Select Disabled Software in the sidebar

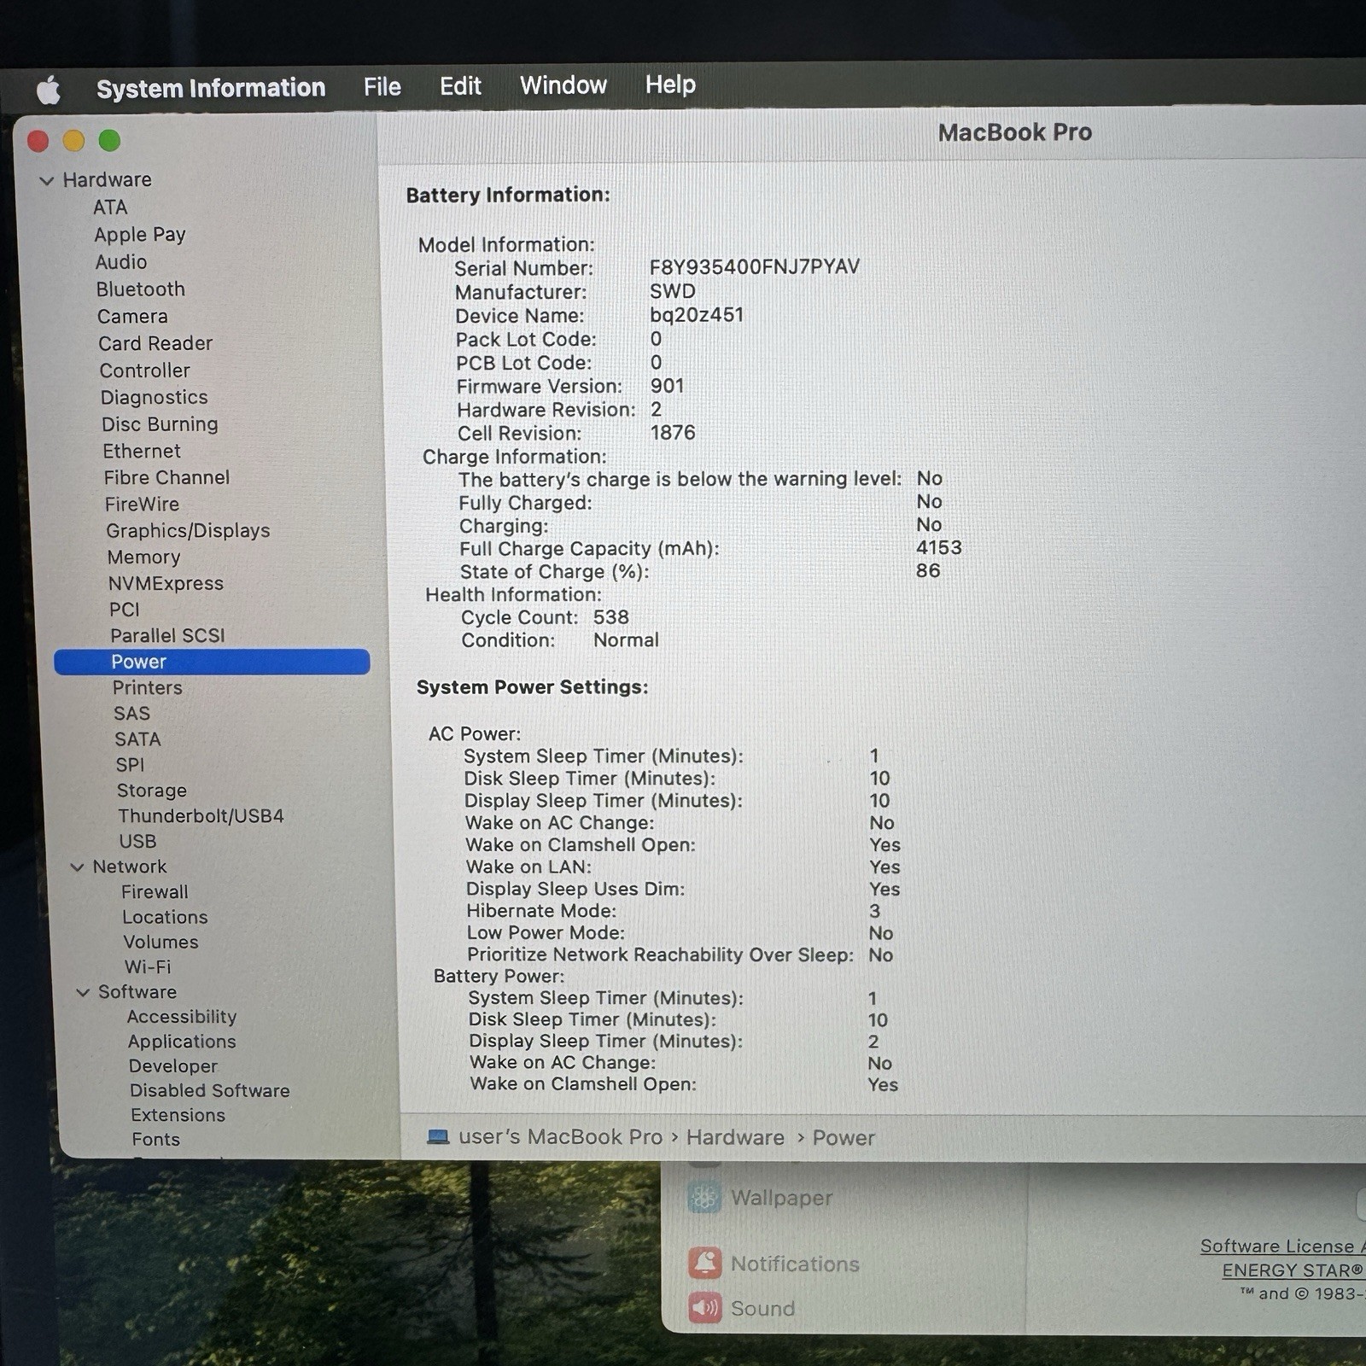(210, 1091)
